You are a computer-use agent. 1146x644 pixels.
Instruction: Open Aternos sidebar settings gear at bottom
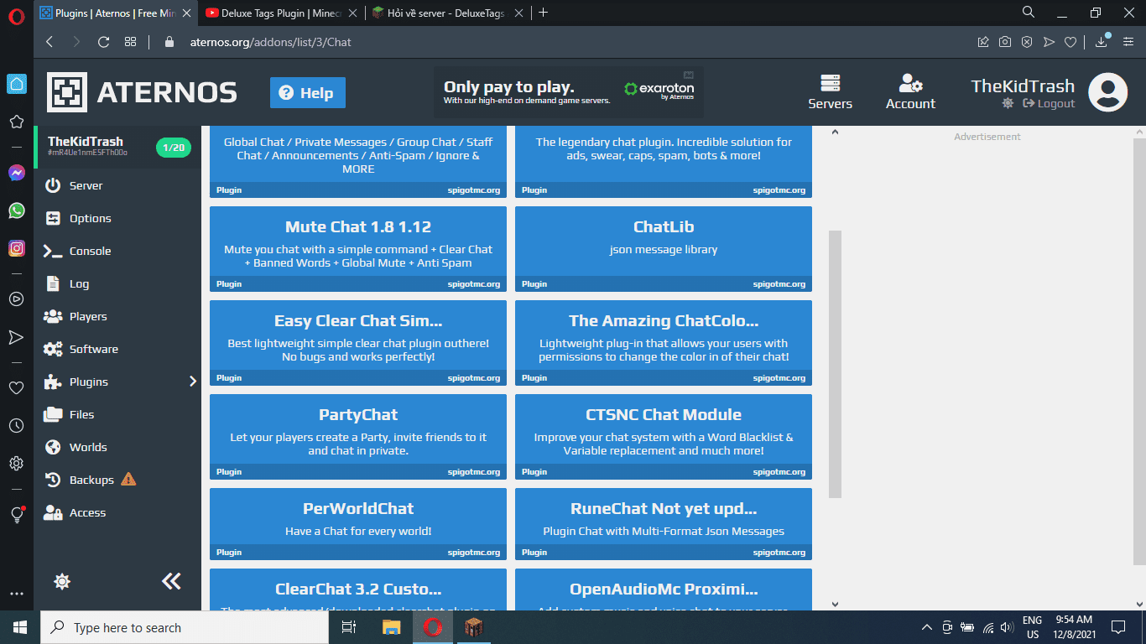coord(62,581)
